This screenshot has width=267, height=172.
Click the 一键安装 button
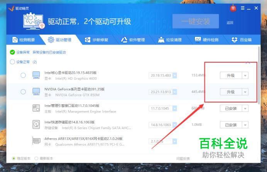click(196, 21)
